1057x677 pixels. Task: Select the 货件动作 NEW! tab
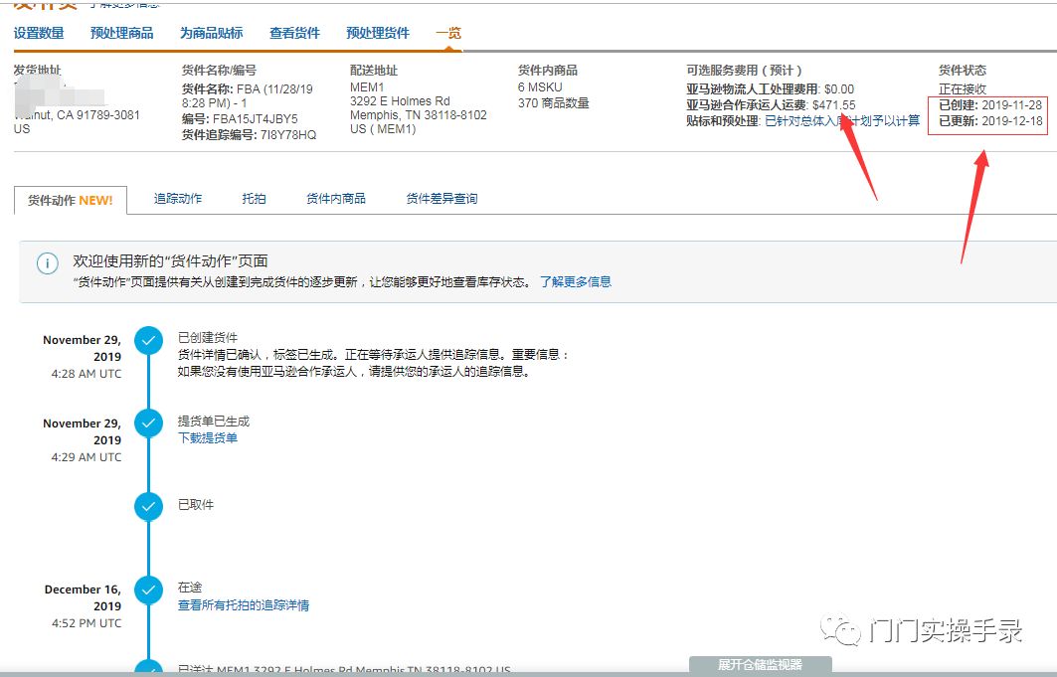coord(71,200)
